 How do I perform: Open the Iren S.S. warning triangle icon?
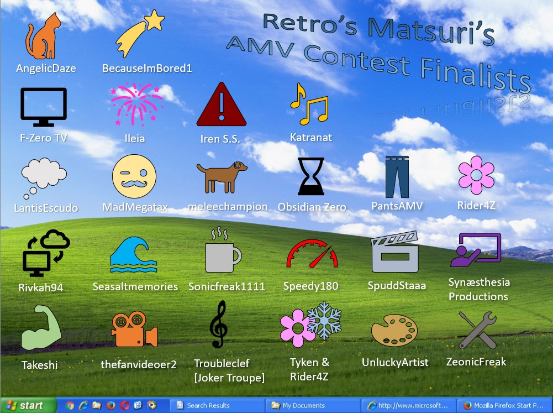pyautogui.click(x=221, y=104)
